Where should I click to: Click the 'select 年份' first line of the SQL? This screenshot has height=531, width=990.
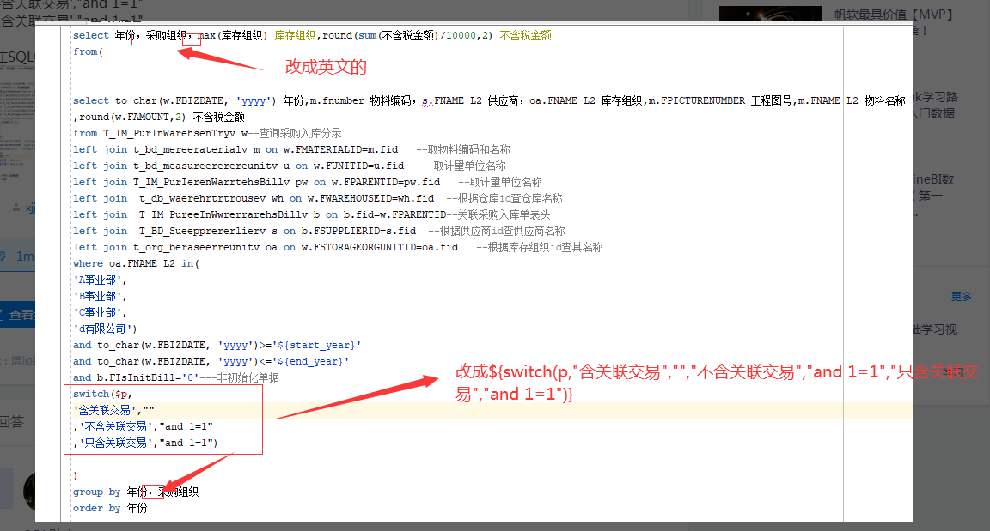[x=312, y=35]
